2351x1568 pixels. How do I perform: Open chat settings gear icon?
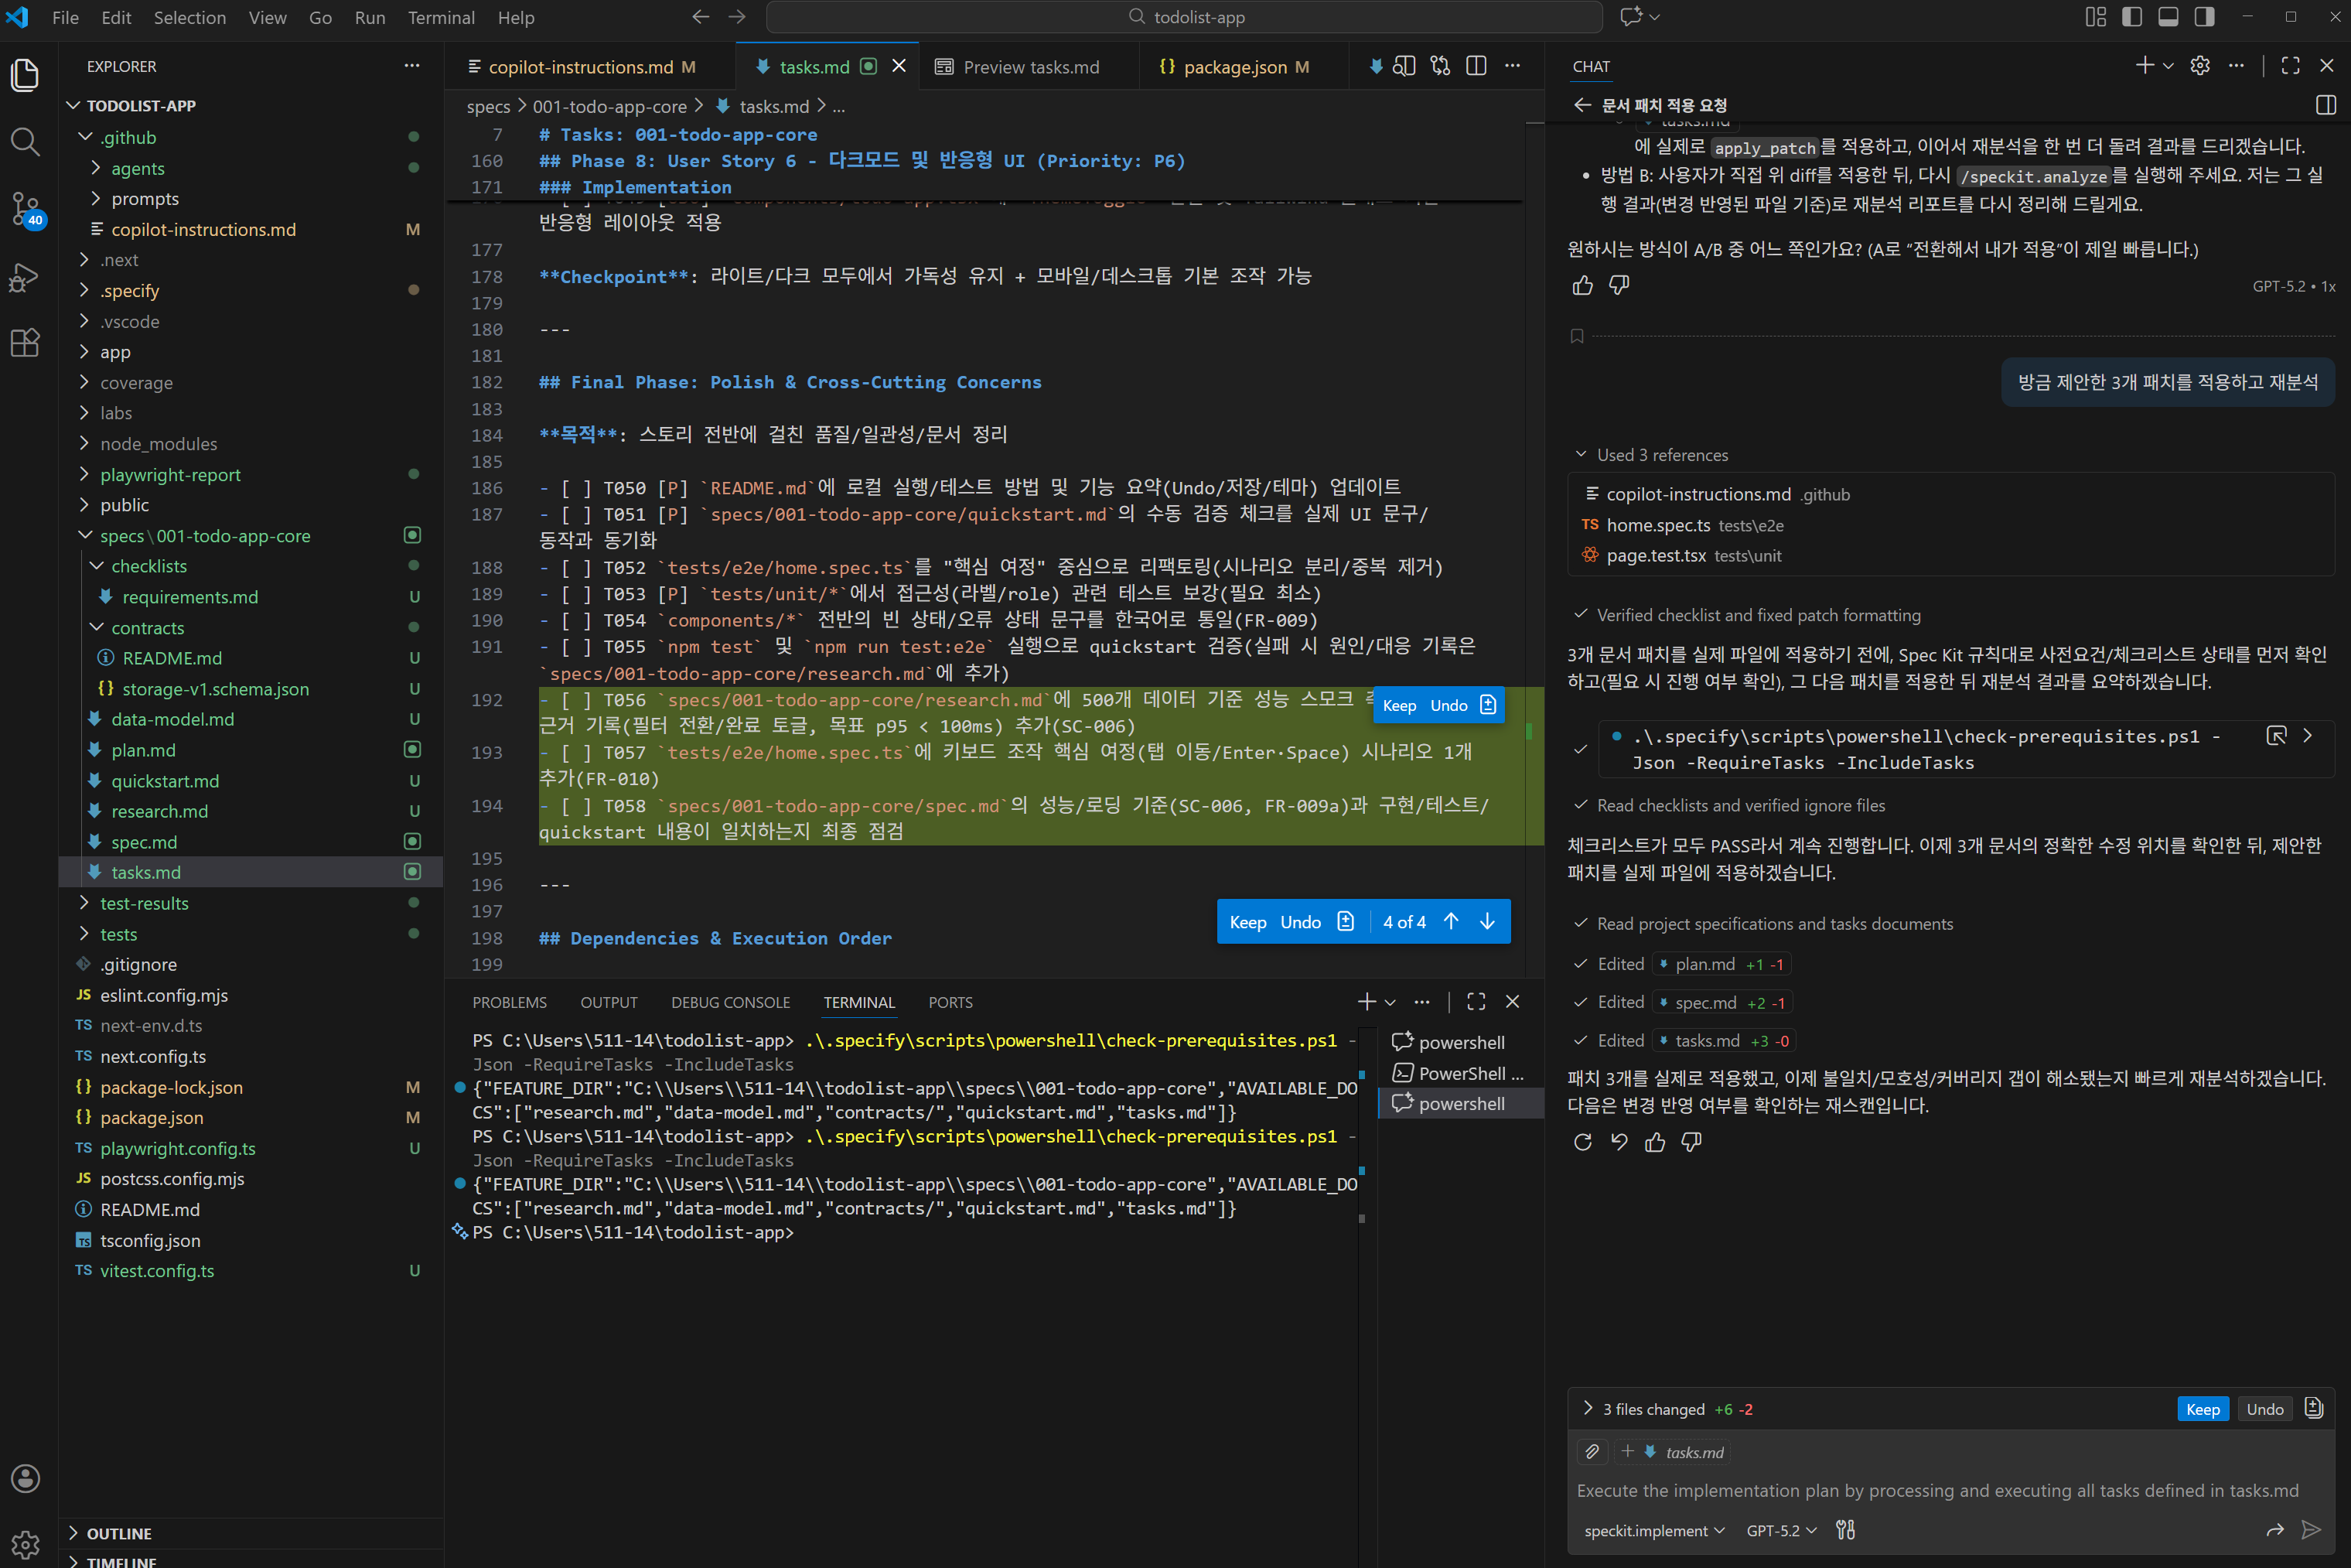pos(2200,66)
